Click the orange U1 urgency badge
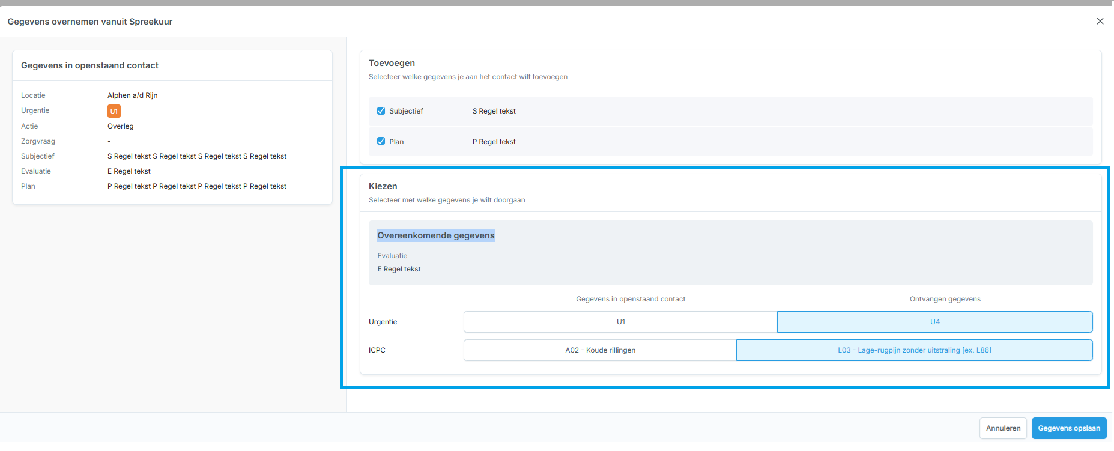The width and height of the screenshot is (1114, 451). [114, 111]
